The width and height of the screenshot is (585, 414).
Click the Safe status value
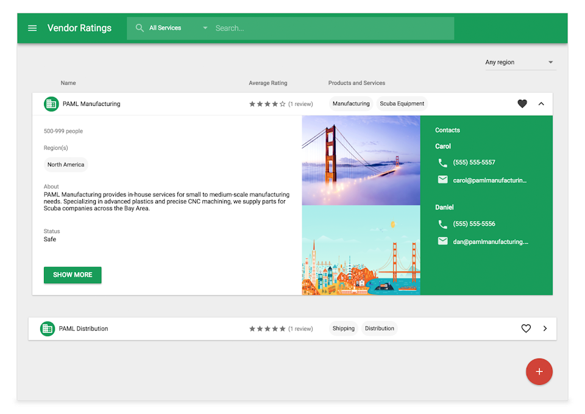[x=49, y=239]
